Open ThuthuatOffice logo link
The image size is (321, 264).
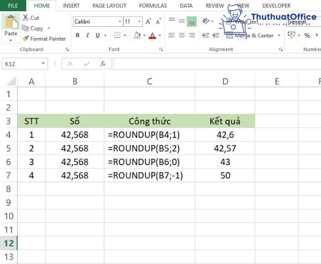pos(268,19)
